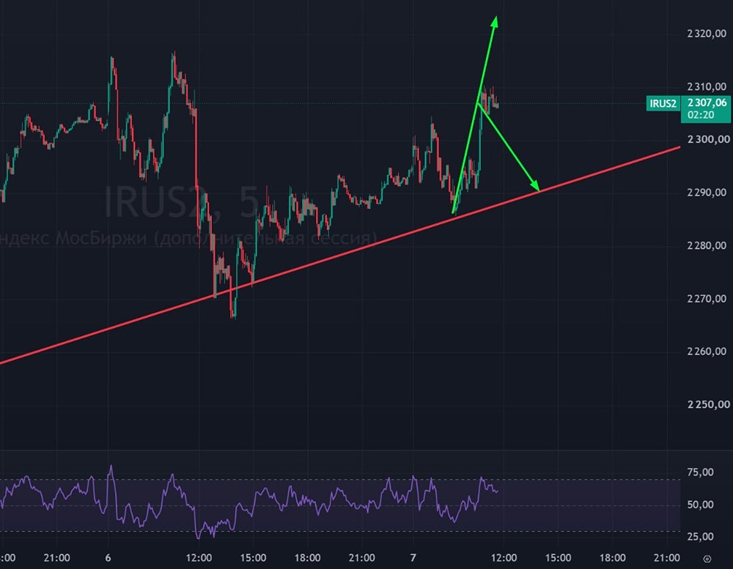Click the 2 290,00 price axis label
This screenshot has width=733, height=569.
(x=707, y=193)
